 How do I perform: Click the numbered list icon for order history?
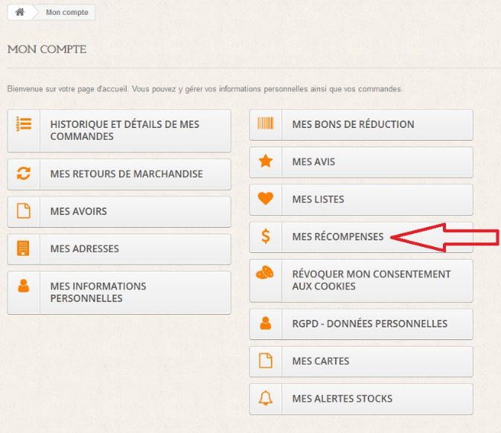pos(24,124)
